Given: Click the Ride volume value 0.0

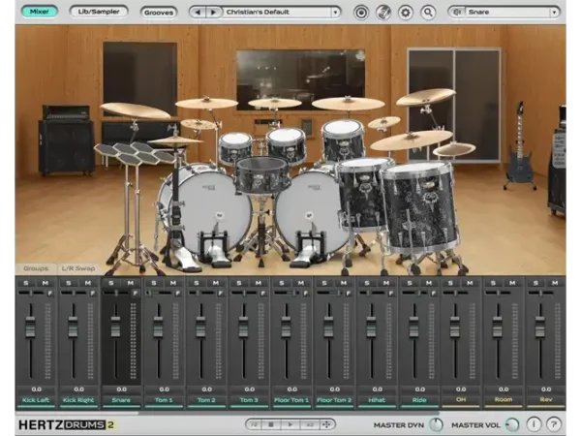Looking at the screenshot, I should (420, 389).
